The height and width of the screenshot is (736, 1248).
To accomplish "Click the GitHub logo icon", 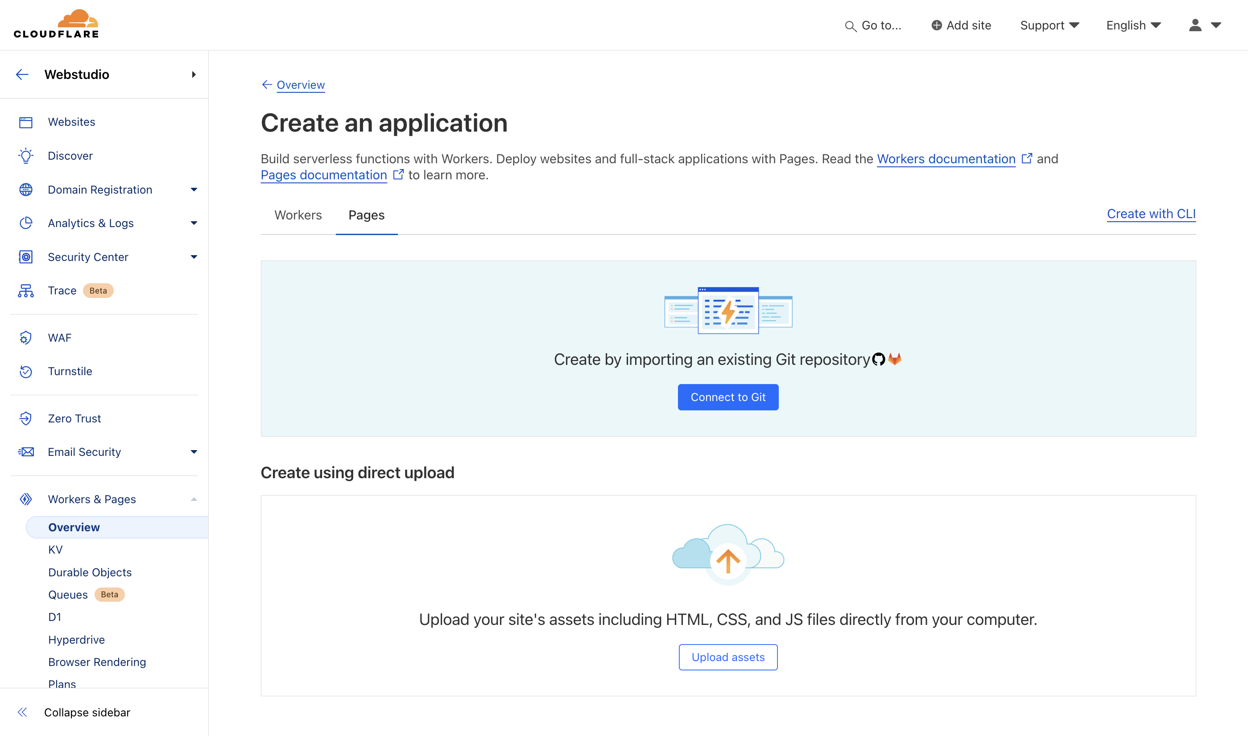I will [879, 359].
